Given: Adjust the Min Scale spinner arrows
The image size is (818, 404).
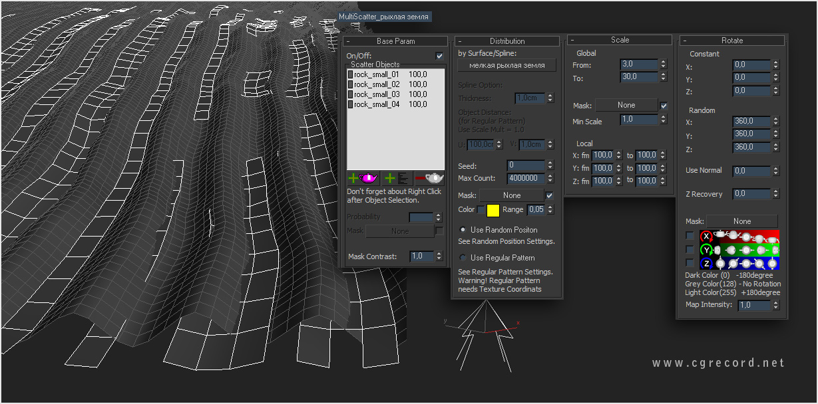Looking at the screenshot, I should [x=664, y=120].
